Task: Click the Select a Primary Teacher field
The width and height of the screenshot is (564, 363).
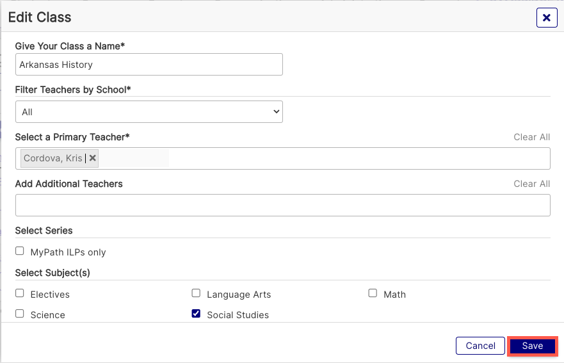Action: [x=283, y=158]
